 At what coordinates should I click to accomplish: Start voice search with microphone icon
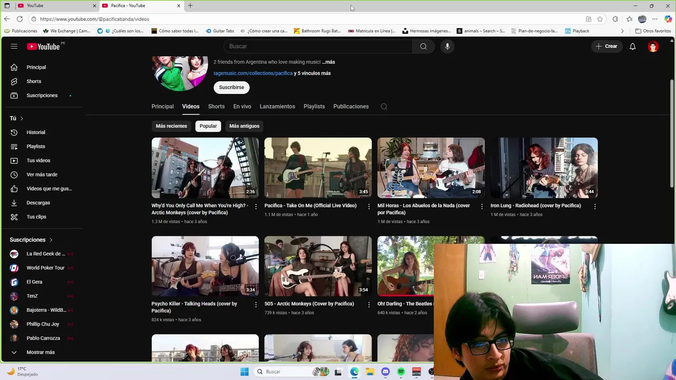pos(447,46)
